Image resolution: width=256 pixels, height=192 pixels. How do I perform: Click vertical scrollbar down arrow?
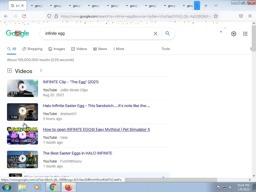click(x=254, y=176)
